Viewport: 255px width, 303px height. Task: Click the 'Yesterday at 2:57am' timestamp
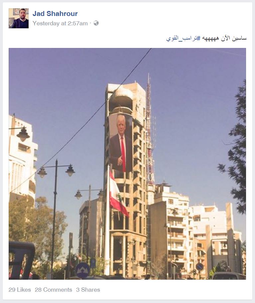tap(60, 23)
